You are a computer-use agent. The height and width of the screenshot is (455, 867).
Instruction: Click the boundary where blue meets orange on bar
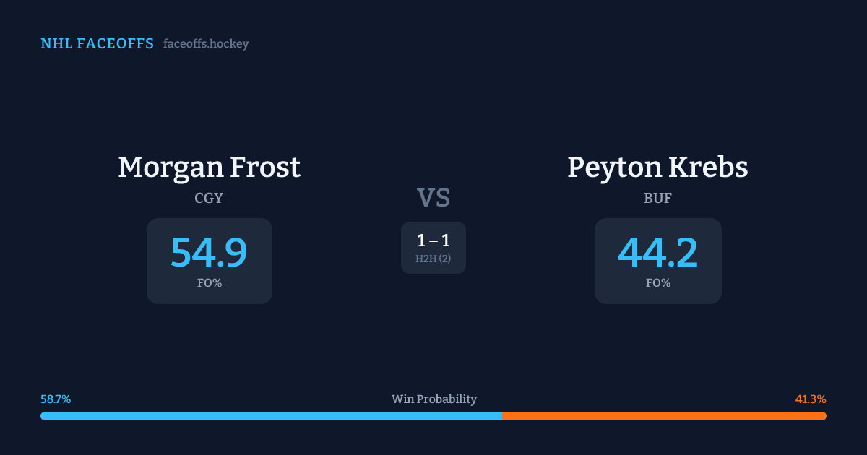coord(502,416)
